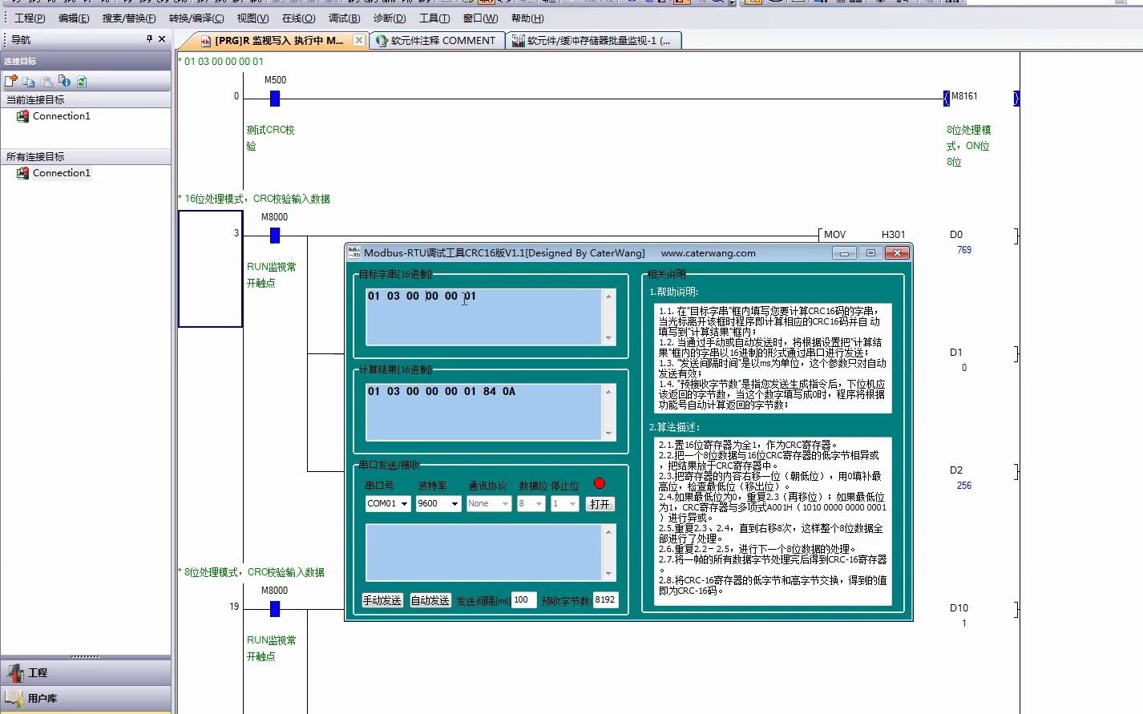Click the 帮助说明 help text box
The image size is (1143, 714).
pos(773,358)
